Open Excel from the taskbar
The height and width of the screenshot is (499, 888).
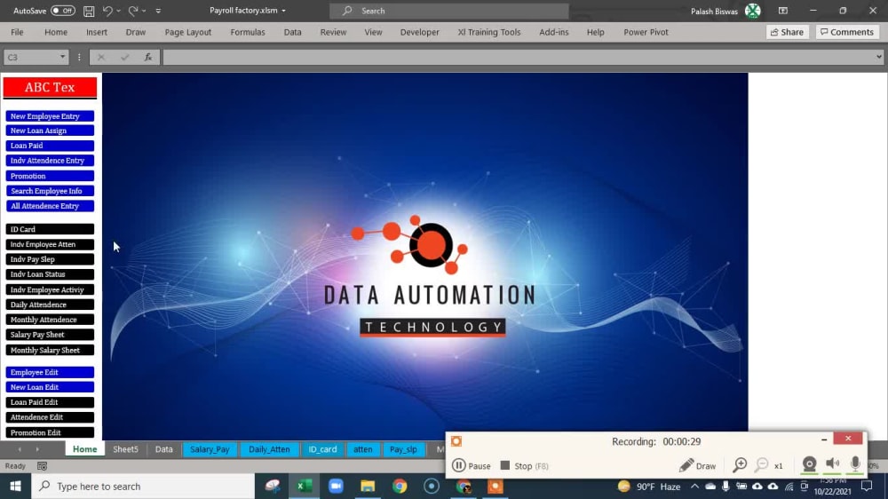point(304,486)
